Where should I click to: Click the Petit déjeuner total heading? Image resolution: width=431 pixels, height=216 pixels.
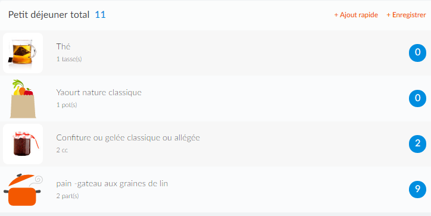[x=49, y=15]
